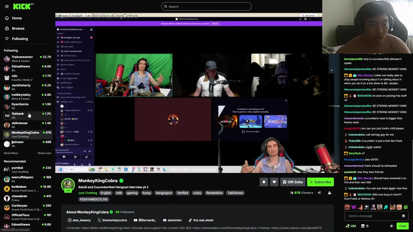Select the funny tag
Screen dimensions: 413x232
click(146, 193)
